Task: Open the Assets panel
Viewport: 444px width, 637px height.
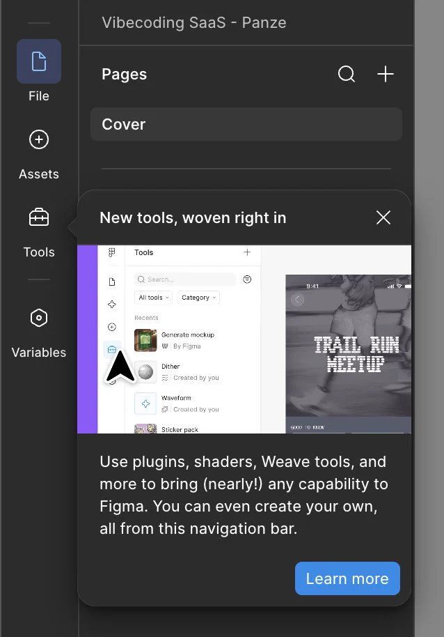Action: coord(39,140)
